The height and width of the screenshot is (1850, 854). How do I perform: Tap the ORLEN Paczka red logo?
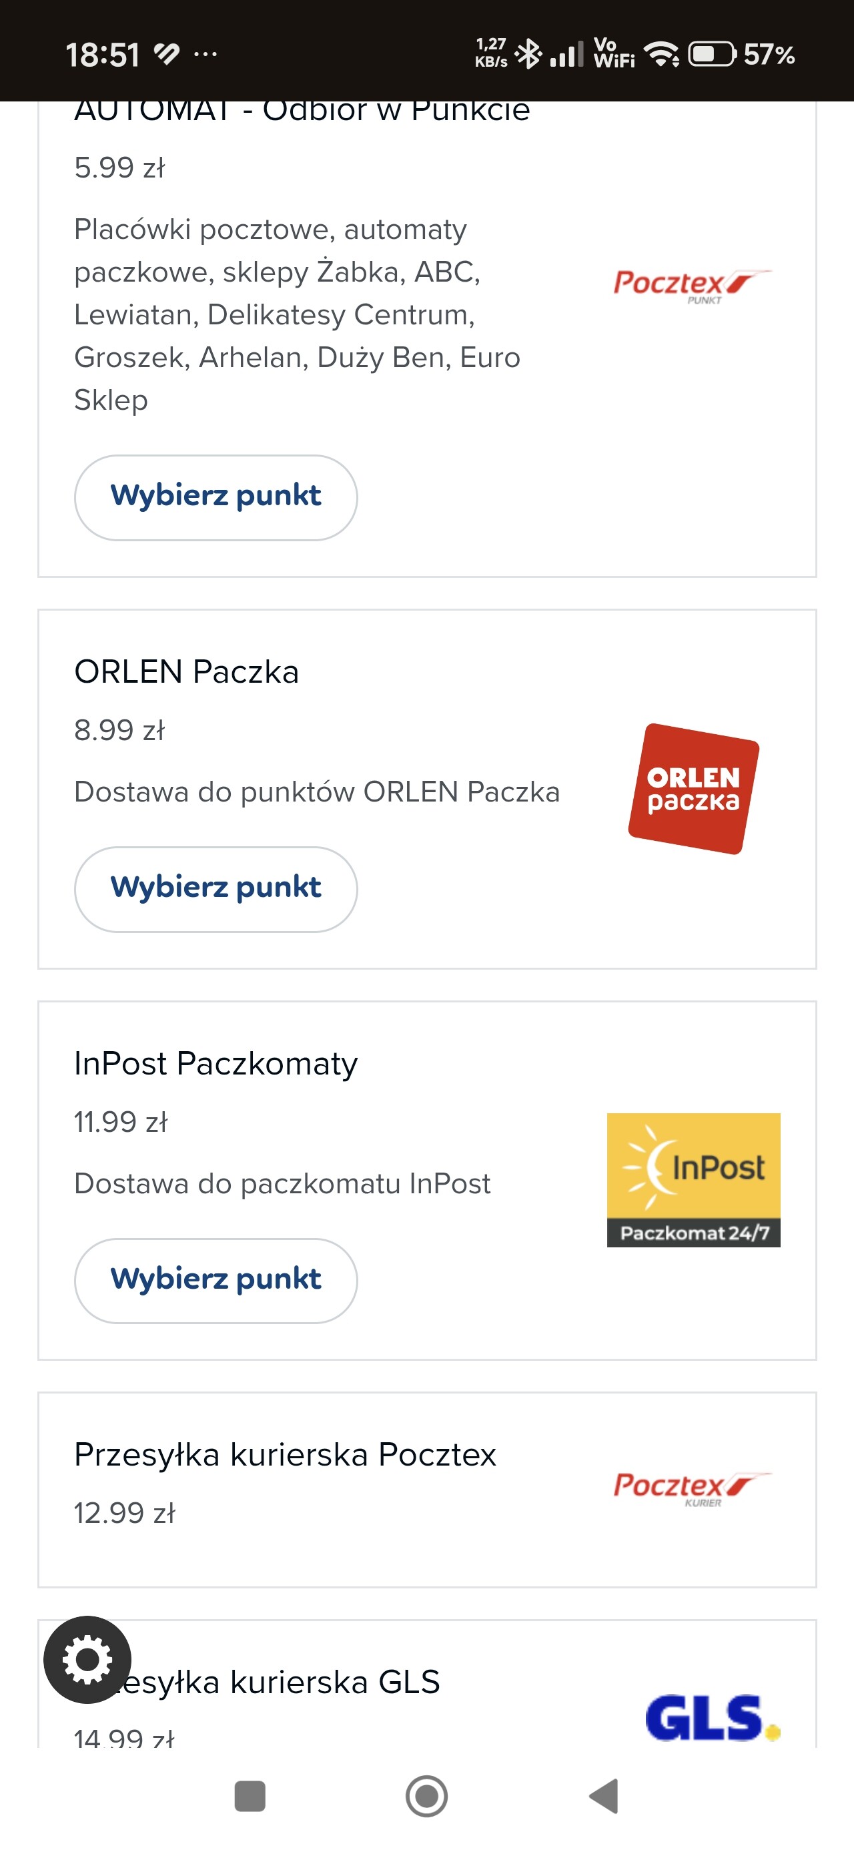click(x=693, y=789)
